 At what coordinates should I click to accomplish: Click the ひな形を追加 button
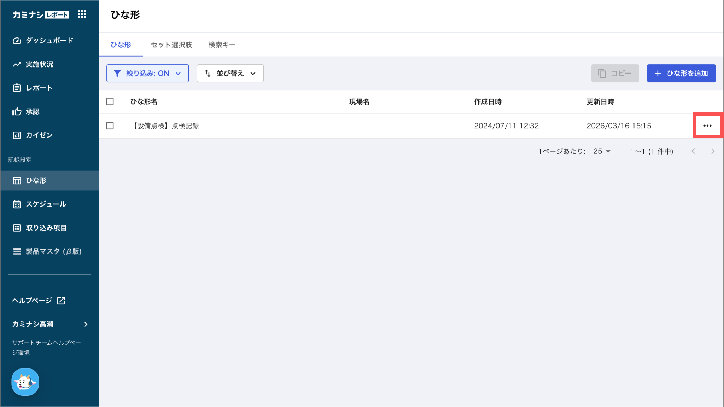point(681,73)
